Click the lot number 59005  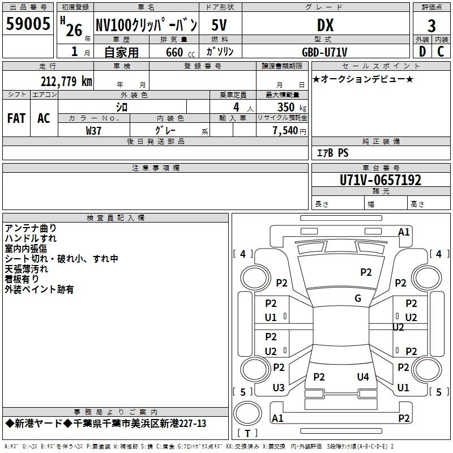28,24
